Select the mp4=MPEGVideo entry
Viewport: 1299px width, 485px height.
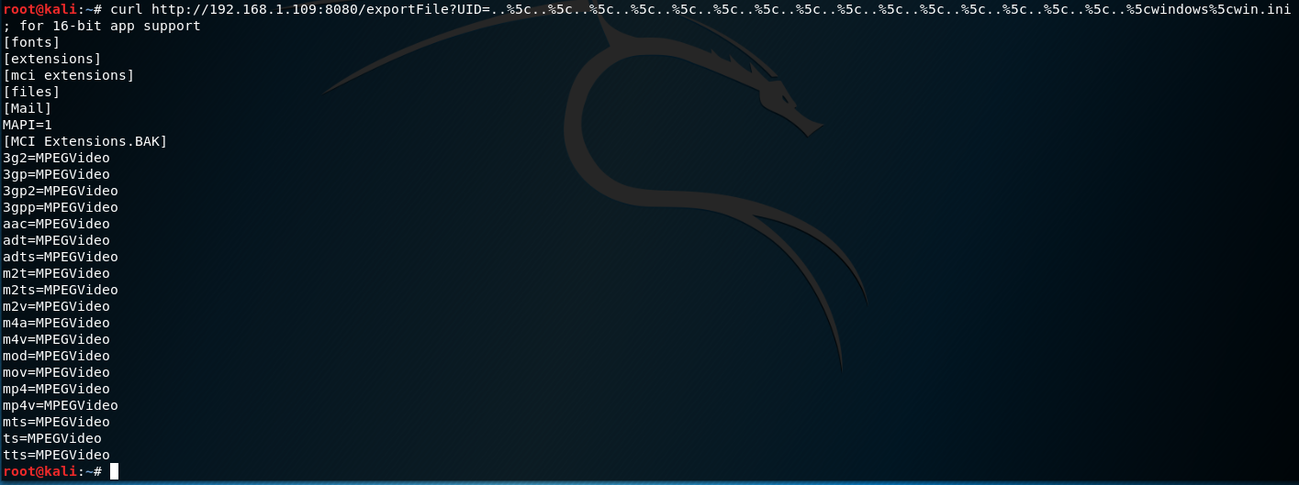56,389
